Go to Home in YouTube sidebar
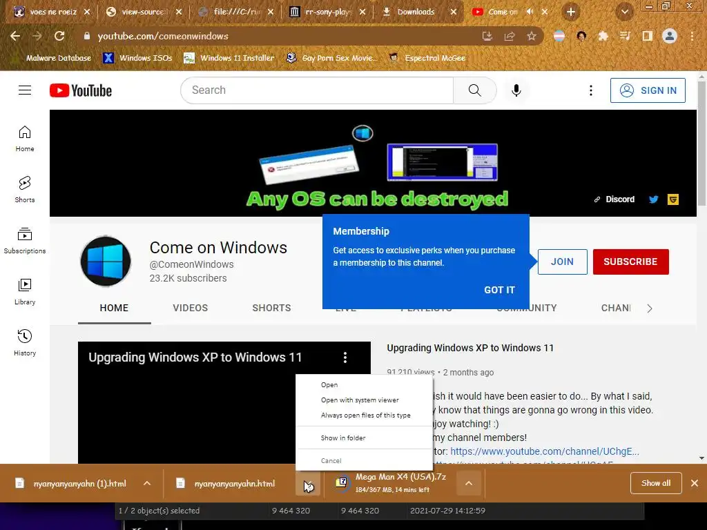 [25, 139]
